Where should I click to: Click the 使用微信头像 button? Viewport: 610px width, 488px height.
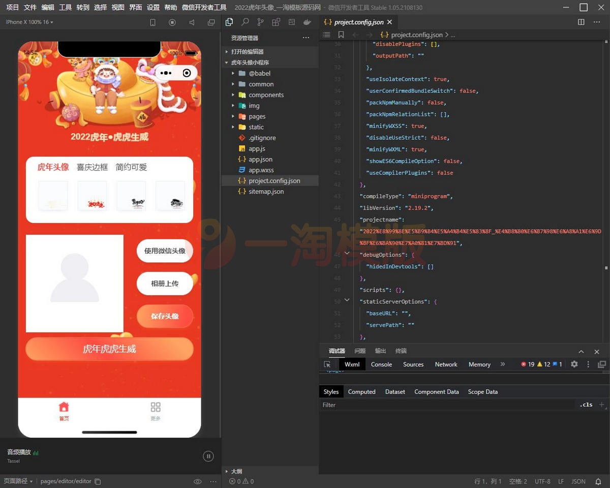(165, 251)
